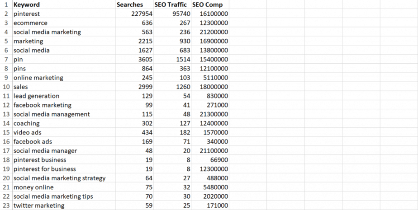The image size is (418, 210).
Task: Click the ecommerce keyword cell
Action: point(30,23)
